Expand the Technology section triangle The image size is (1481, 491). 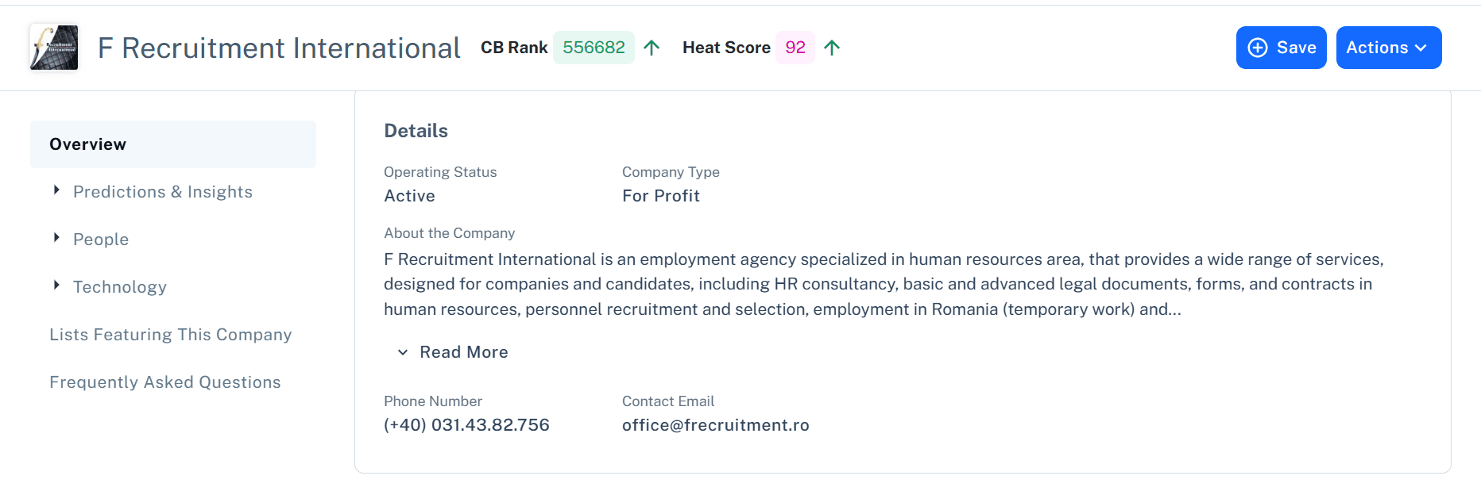(x=56, y=286)
